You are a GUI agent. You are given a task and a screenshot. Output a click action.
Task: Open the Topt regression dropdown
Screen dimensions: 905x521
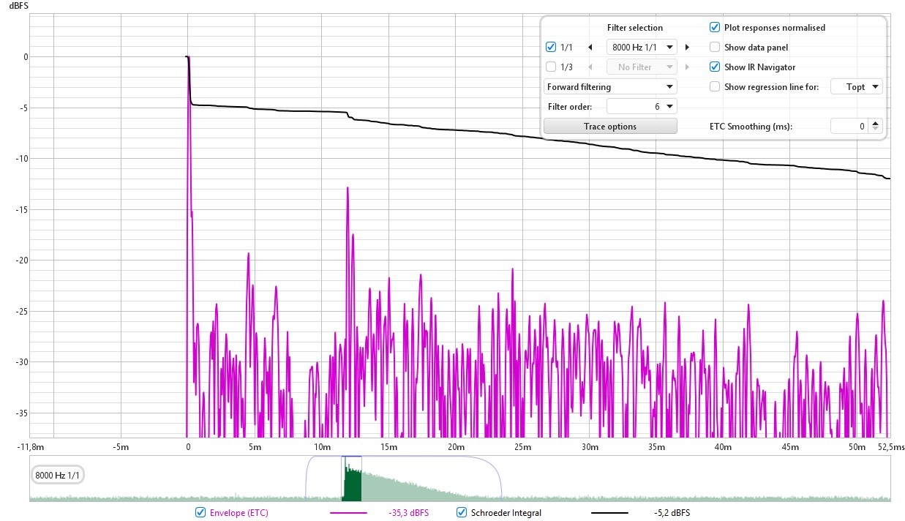(x=861, y=87)
